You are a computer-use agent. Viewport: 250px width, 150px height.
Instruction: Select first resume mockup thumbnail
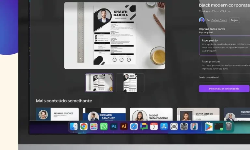click(x=99, y=83)
